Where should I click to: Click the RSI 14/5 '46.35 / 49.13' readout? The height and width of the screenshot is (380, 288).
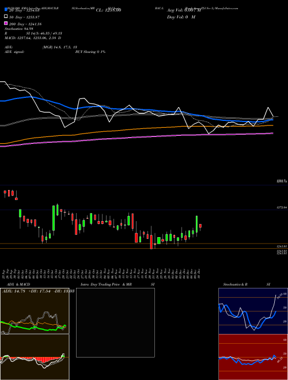point(50,33)
